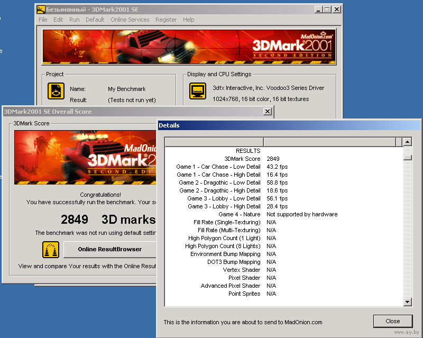This screenshot has width=423, height=338.
Task: Click the '2849' score in Overall Score dialog
Action: tap(75, 220)
